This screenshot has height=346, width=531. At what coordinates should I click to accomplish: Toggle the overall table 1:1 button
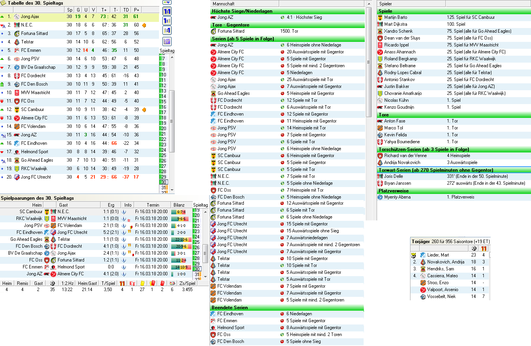click(167, 12)
